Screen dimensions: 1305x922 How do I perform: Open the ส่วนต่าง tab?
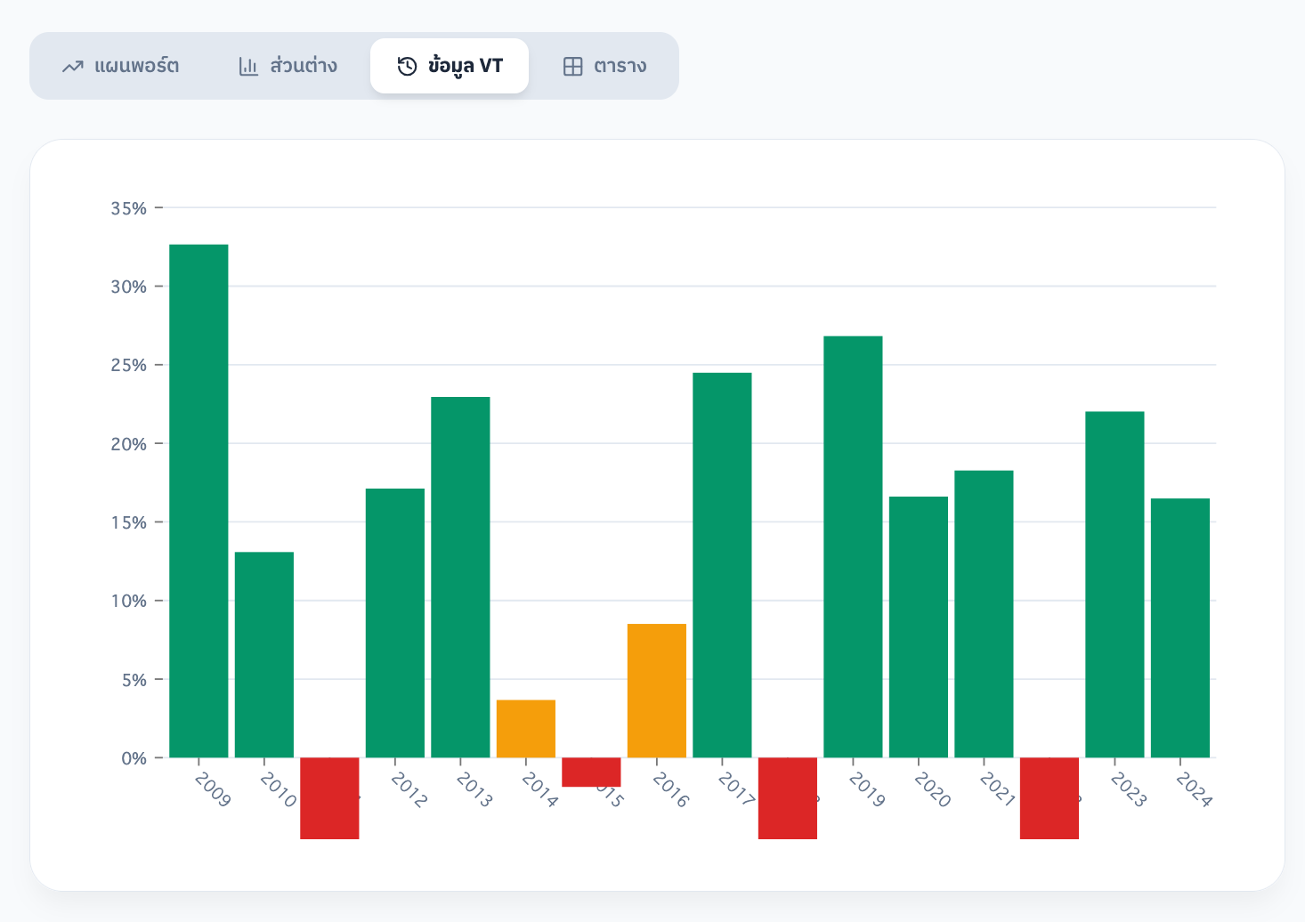point(288,66)
